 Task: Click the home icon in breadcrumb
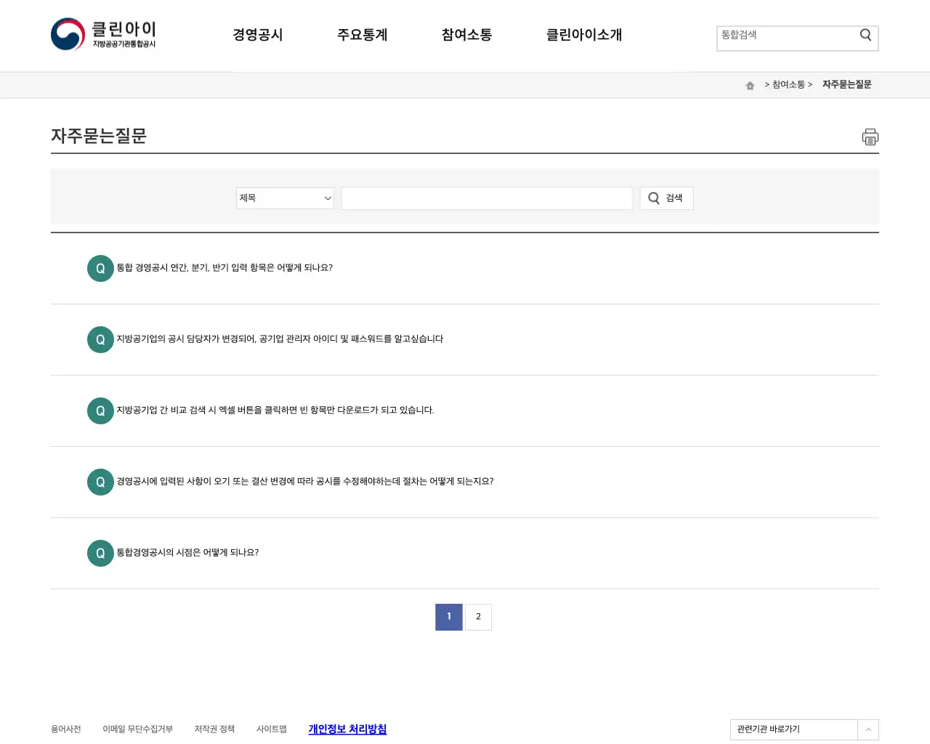tap(750, 84)
